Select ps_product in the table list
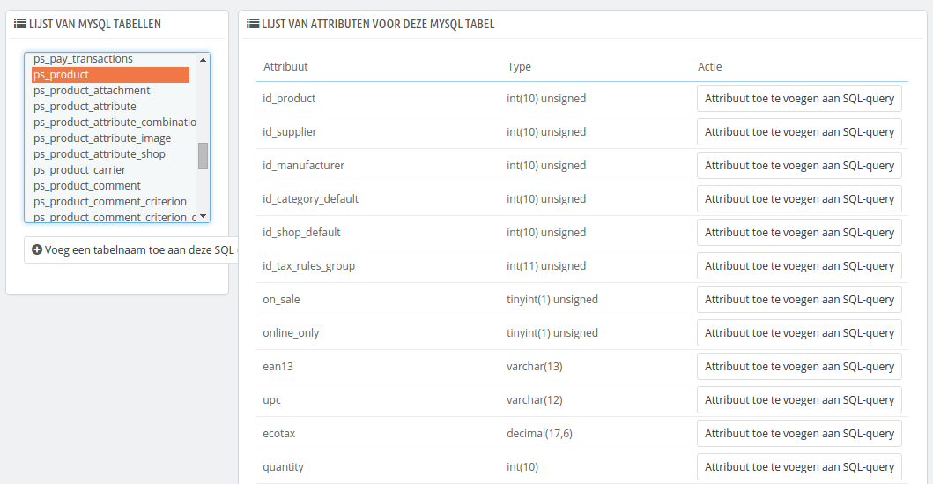The width and height of the screenshot is (933, 484). pyautogui.click(x=110, y=75)
